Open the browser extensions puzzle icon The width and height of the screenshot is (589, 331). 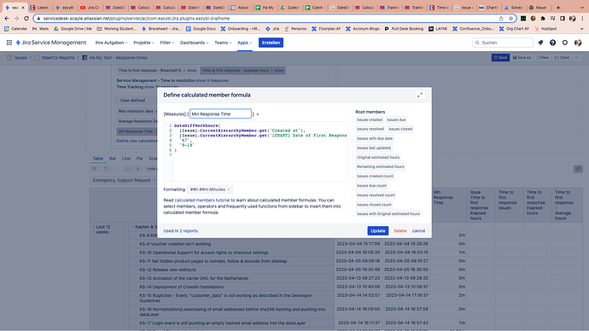point(543,19)
